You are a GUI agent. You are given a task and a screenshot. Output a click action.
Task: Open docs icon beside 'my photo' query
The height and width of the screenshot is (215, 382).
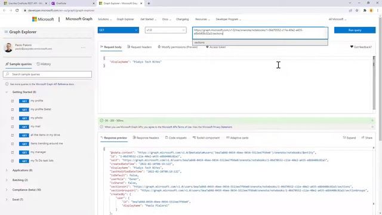pos(13,118)
